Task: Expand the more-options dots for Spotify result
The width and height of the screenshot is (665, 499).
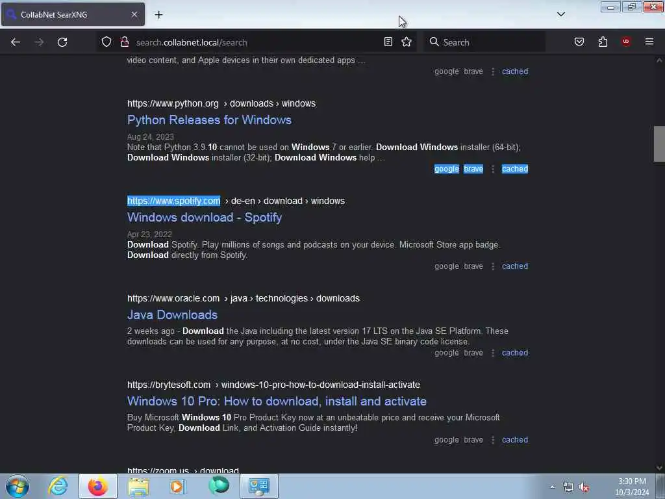Action: click(492, 266)
